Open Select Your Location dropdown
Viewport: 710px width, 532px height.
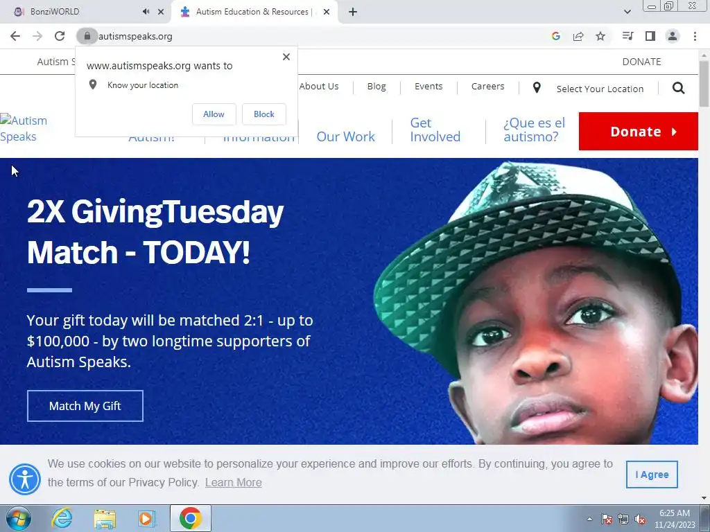588,88
